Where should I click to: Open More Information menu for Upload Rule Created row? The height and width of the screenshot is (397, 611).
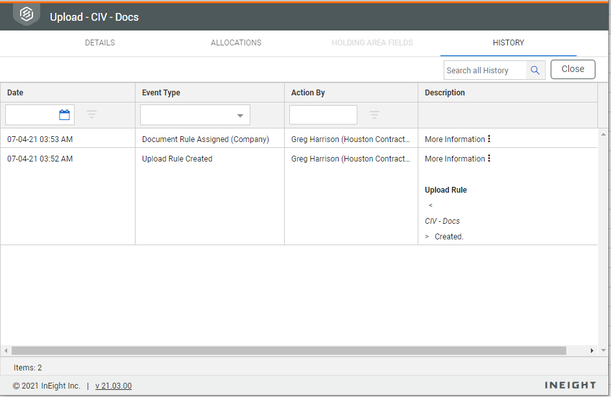pos(489,158)
